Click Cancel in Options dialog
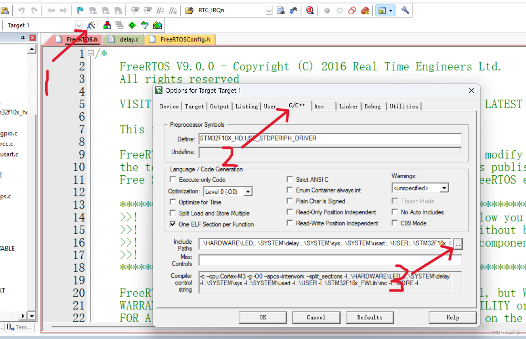 [x=316, y=318]
